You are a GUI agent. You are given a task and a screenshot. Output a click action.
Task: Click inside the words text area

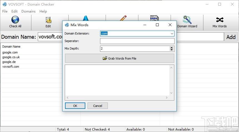tap(117, 80)
